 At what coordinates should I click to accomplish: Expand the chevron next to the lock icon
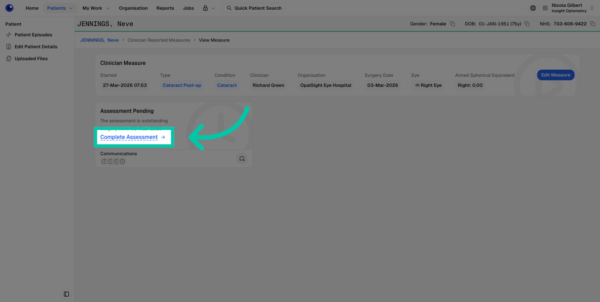tap(213, 8)
